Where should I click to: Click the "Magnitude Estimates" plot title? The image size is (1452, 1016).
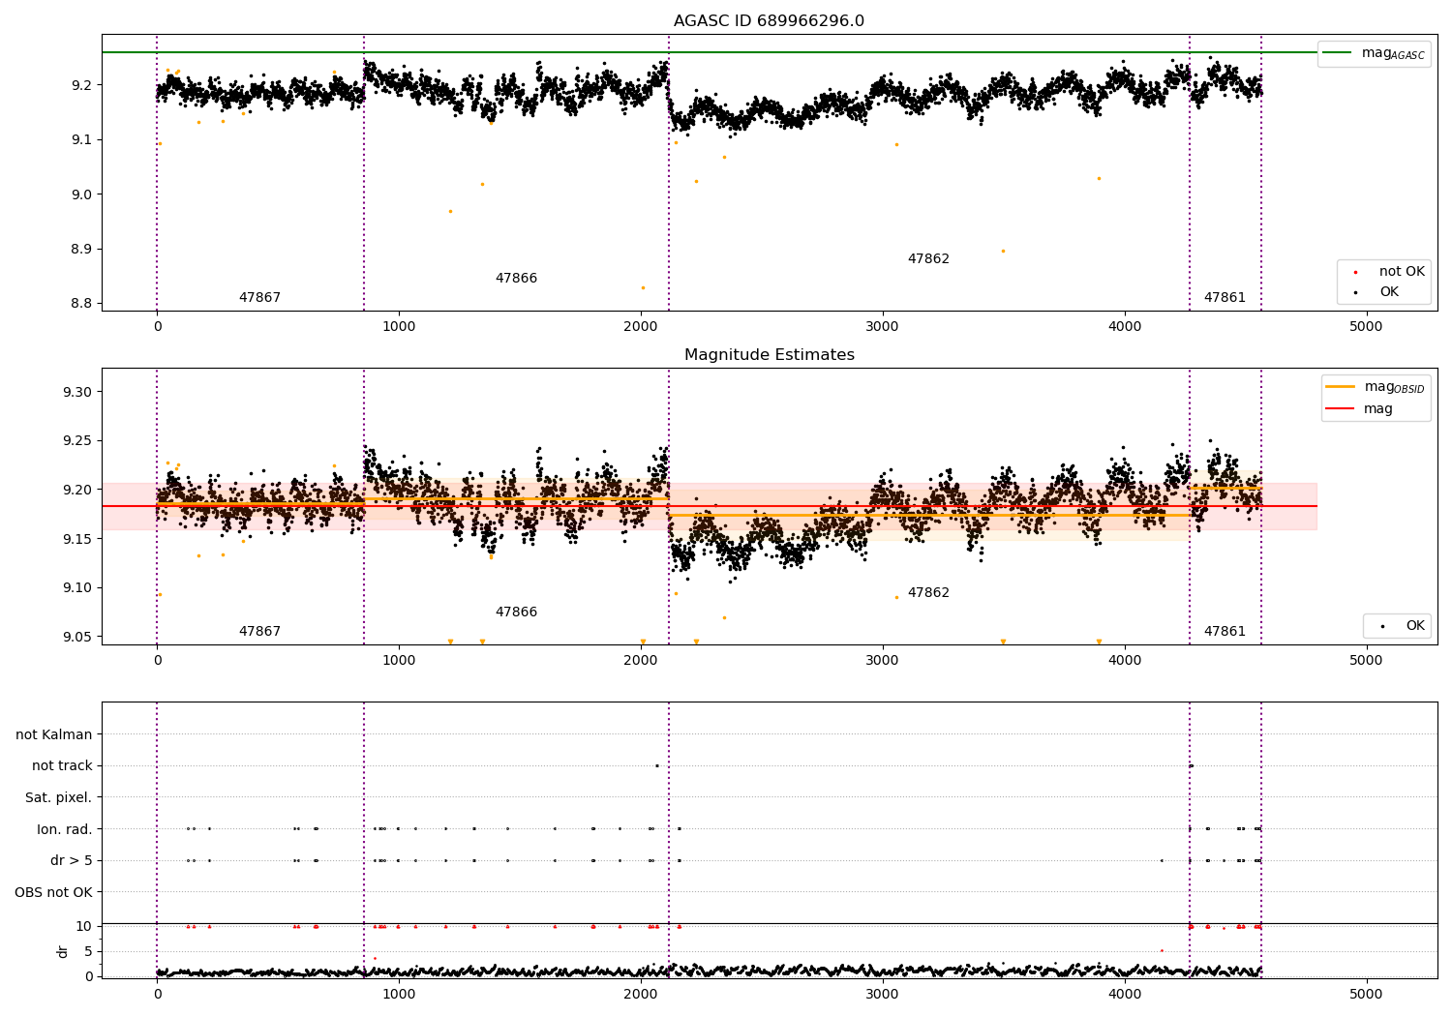(x=770, y=355)
